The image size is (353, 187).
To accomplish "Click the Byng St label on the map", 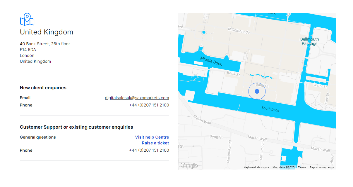I will 216,137.
